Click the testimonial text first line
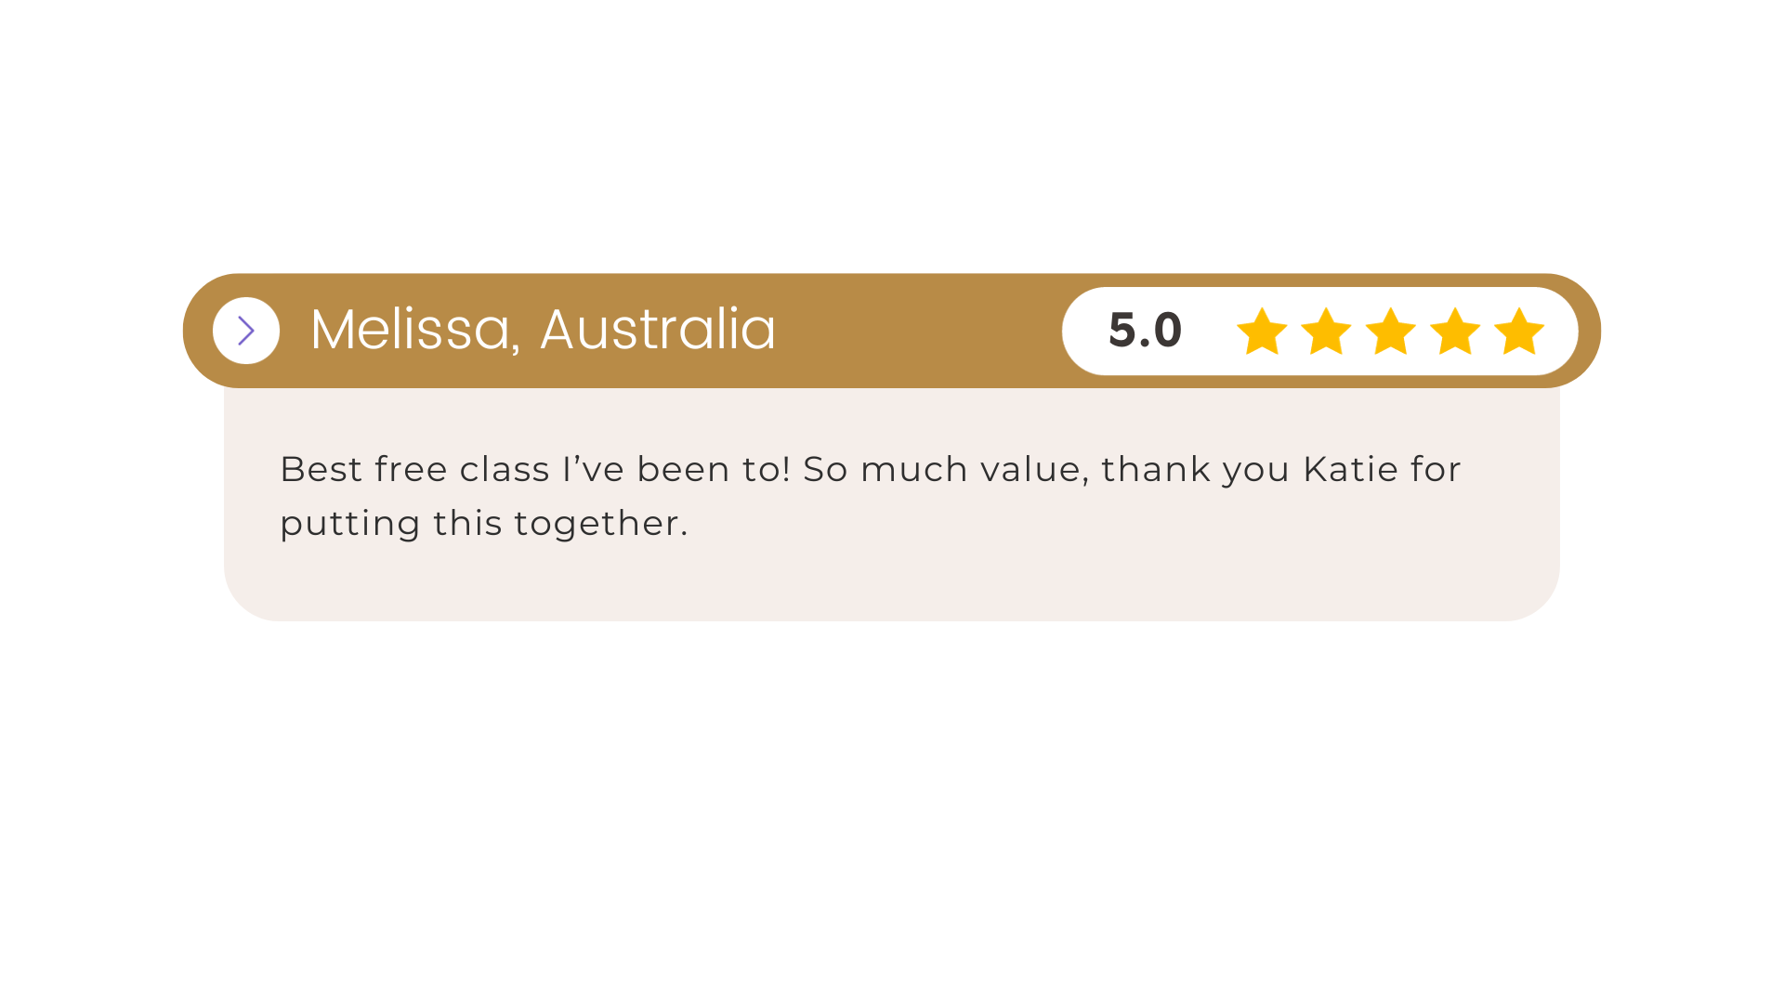Image resolution: width=1784 pixels, height=1003 pixels. point(871,470)
